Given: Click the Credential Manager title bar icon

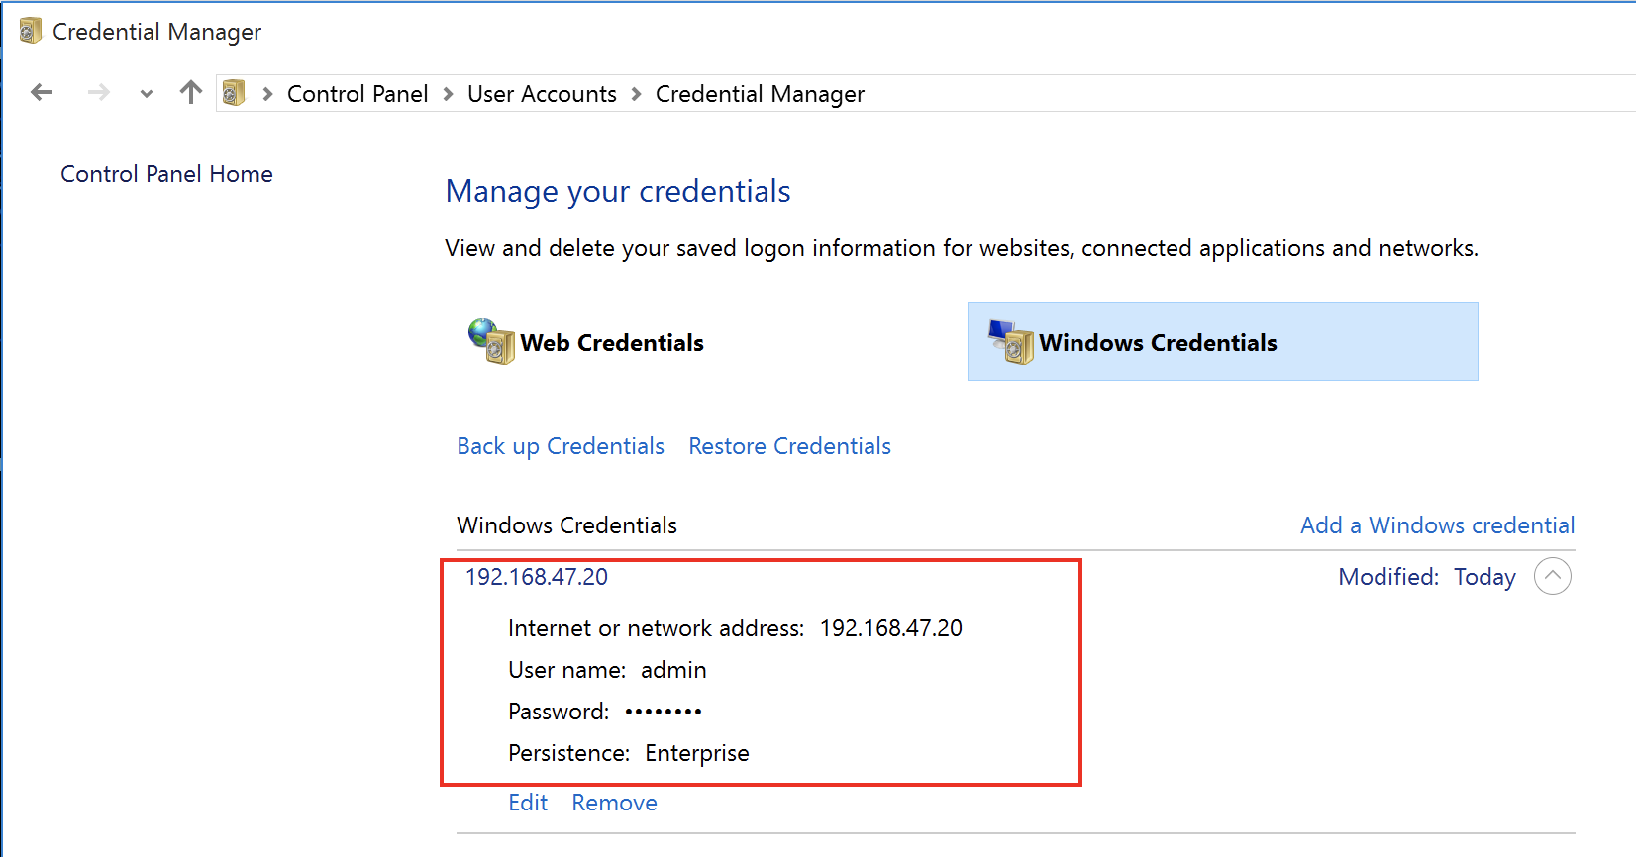Looking at the screenshot, I should (31, 31).
